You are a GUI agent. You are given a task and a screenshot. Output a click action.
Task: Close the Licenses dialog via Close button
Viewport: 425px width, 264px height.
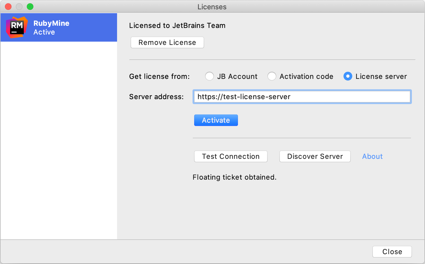(x=392, y=252)
